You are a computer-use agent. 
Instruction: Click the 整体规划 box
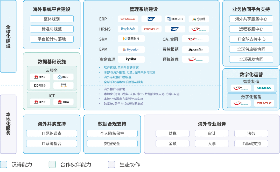click(x=52, y=19)
